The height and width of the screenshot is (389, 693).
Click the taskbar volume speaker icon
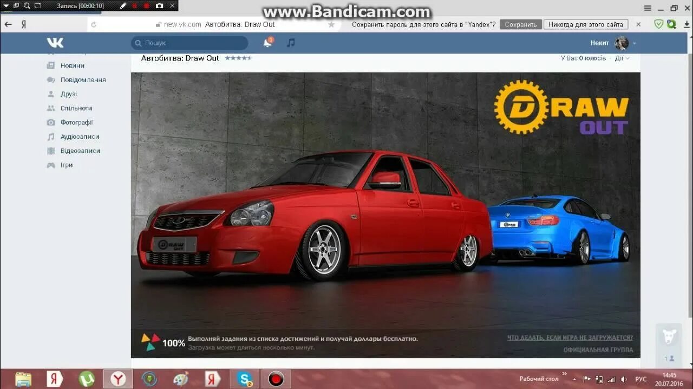tap(623, 379)
